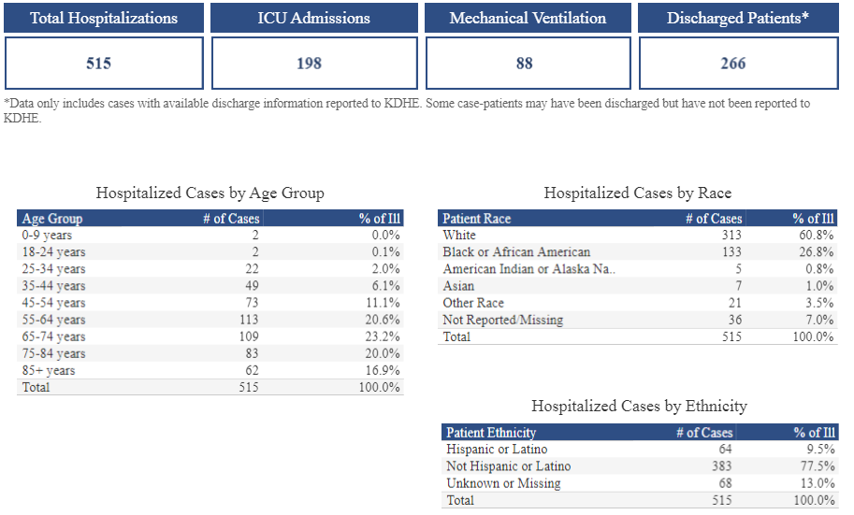Click the Not Reported/Missing race row
This screenshot has height=515, width=854.
[x=503, y=320]
